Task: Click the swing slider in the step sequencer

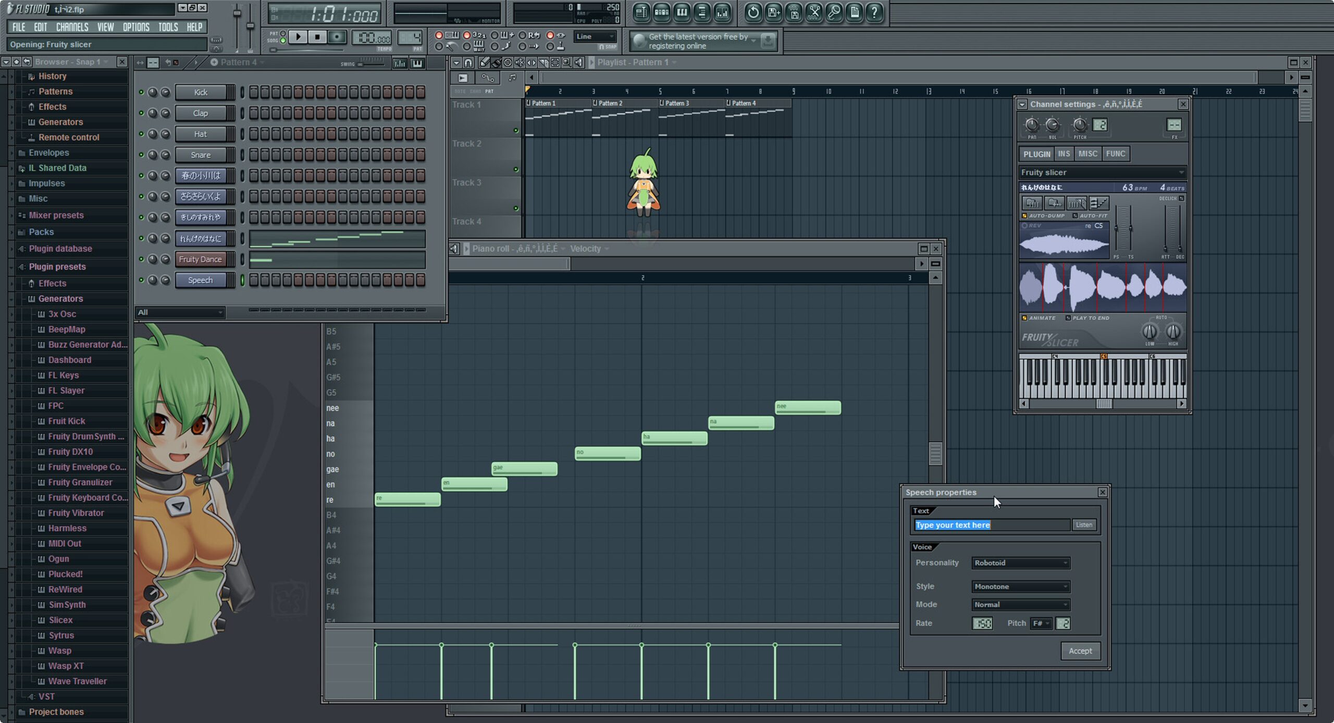Action: (371, 64)
